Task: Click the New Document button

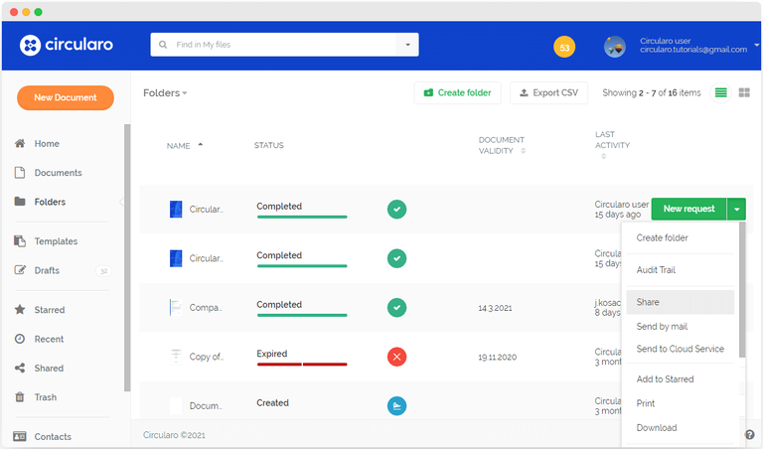Action: point(66,97)
